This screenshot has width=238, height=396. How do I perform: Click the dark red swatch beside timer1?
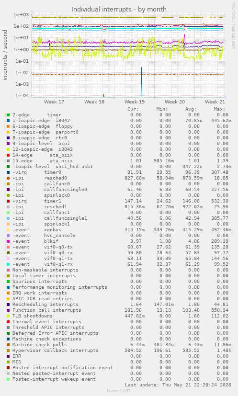click(8, 201)
